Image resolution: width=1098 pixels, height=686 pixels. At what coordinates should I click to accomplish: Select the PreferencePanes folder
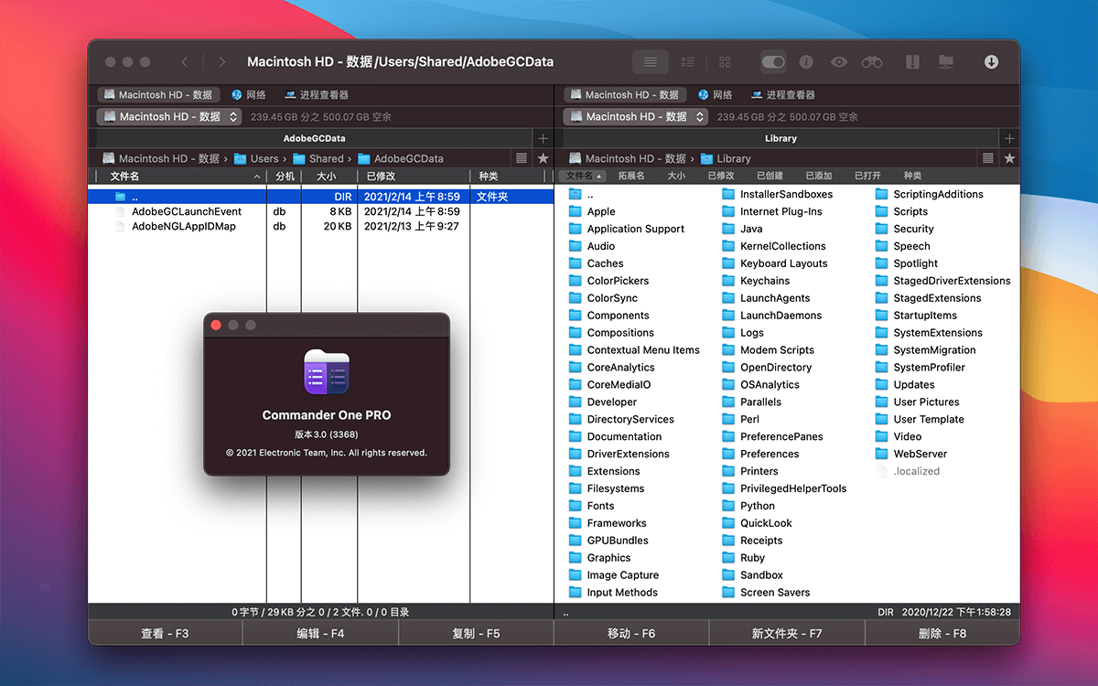click(x=781, y=436)
